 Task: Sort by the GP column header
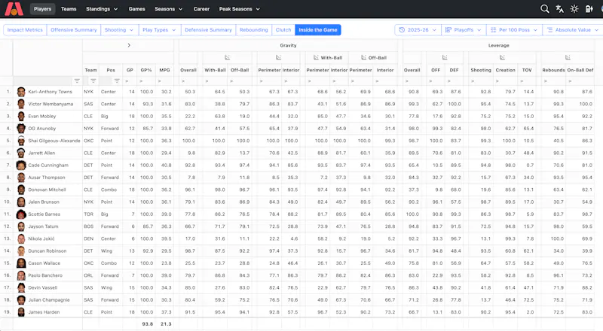click(x=130, y=70)
